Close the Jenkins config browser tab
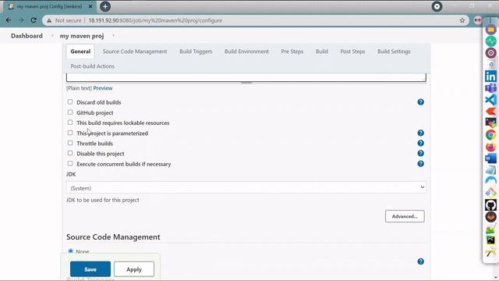499x281 pixels. coord(90,6)
